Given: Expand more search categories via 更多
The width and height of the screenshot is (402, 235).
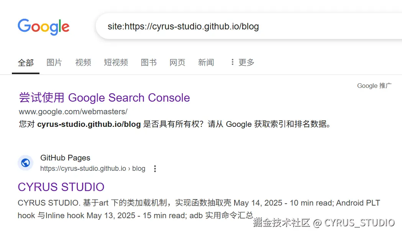Looking at the screenshot, I should pos(246,62).
